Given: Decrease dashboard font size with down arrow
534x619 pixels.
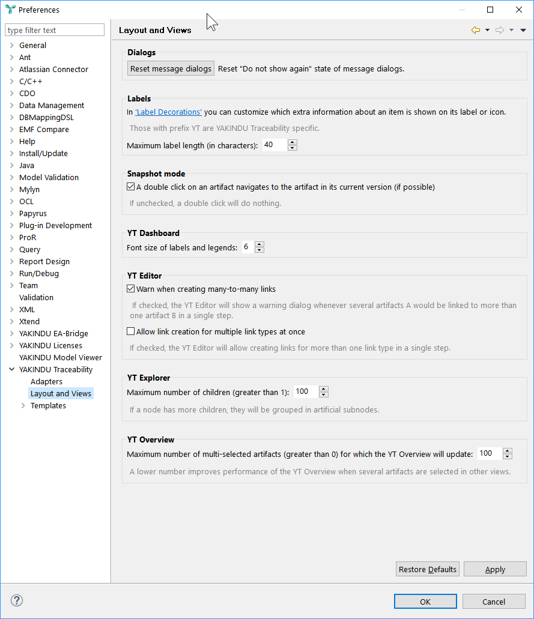Looking at the screenshot, I should pyautogui.click(x=259, y=250).
